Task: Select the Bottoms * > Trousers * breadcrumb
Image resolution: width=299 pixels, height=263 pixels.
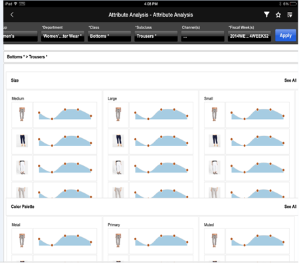Action: (27, 57)
